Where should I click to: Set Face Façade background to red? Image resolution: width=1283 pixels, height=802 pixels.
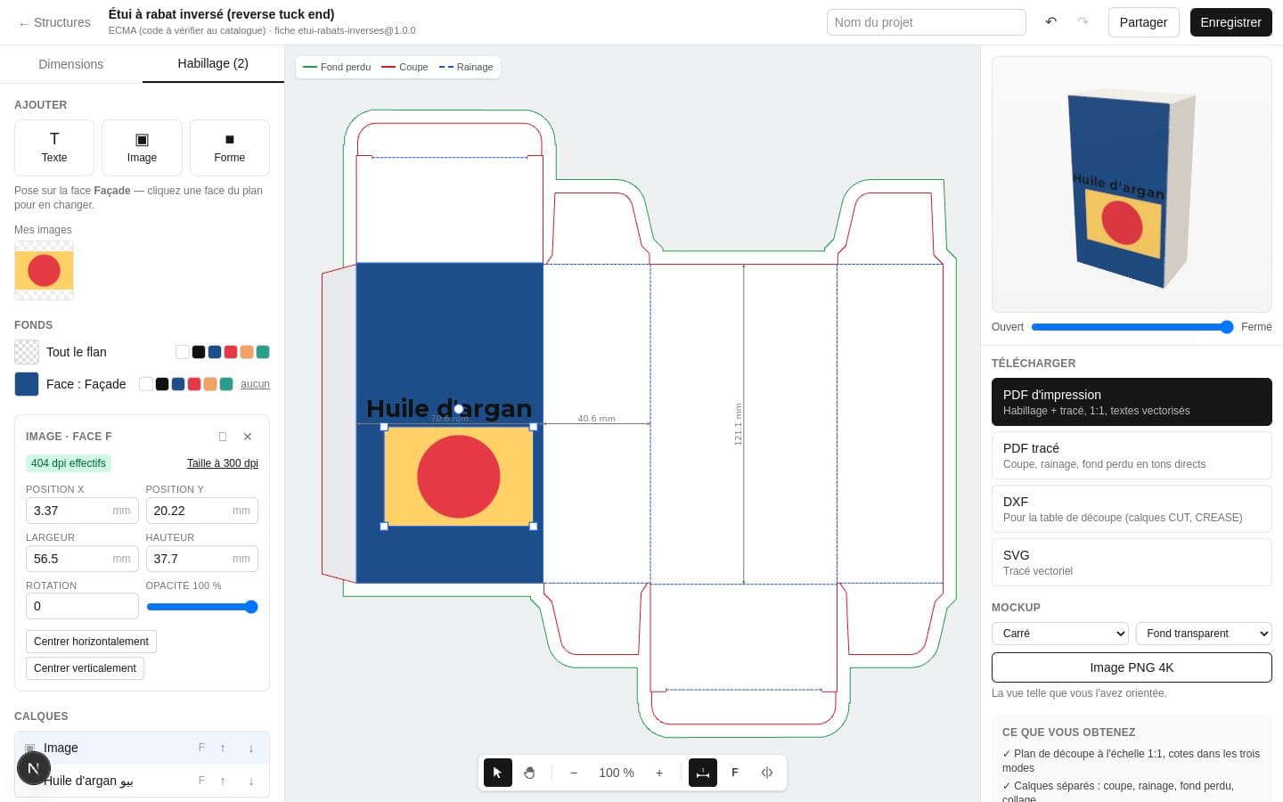pos(194,384)
